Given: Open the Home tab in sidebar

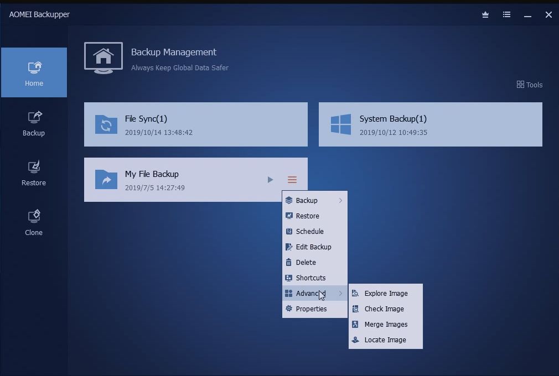Looking at the screenshot, I should click(x=34, y=72).
